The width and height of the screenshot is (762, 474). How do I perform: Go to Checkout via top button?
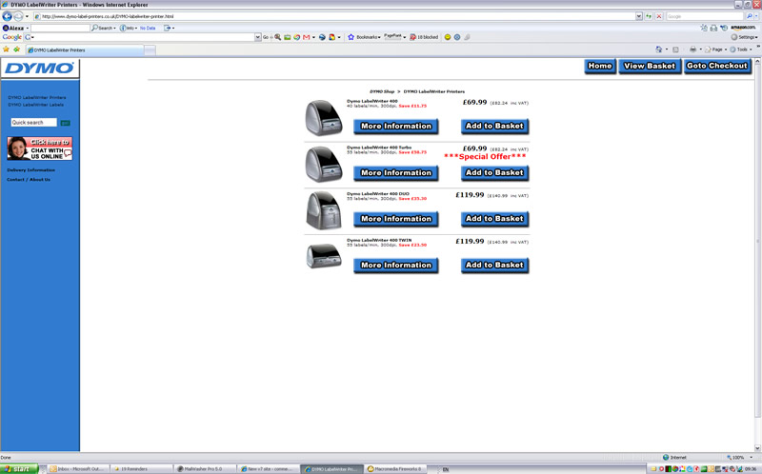click(x=716, y=66)
